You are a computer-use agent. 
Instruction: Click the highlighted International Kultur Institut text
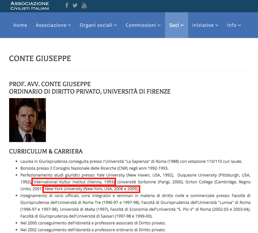coord(74,182)
